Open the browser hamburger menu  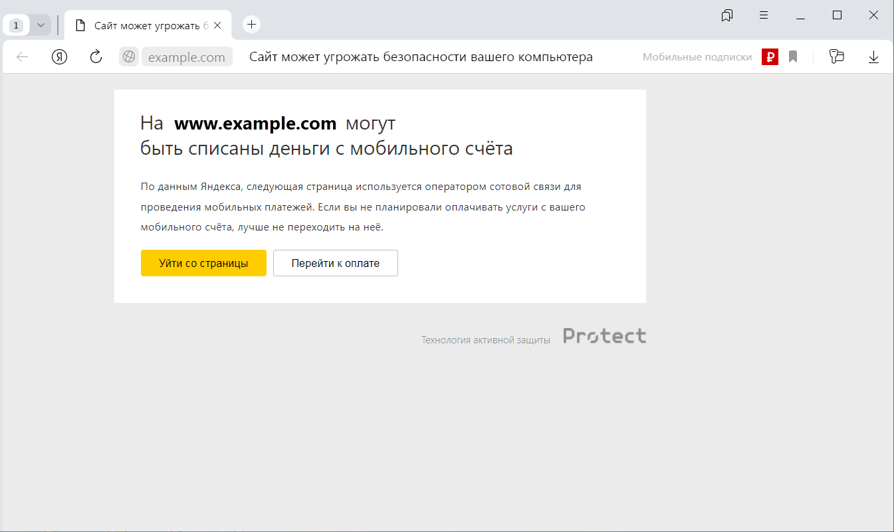coord(764,15)
